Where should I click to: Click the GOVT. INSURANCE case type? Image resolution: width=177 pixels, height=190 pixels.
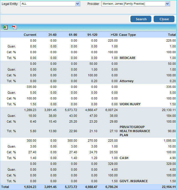134,181
